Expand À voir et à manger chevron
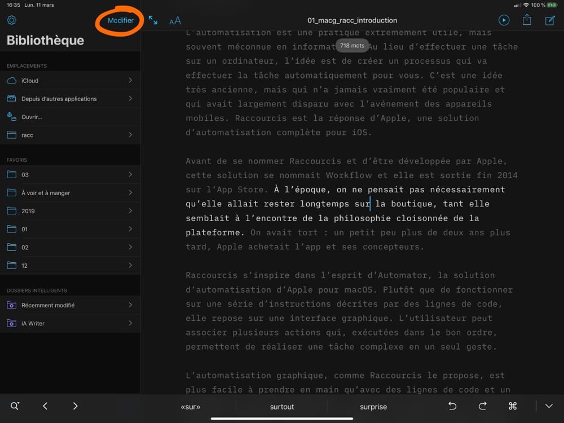564x423 pixels. pyautogui.click(x=130, y=192)
